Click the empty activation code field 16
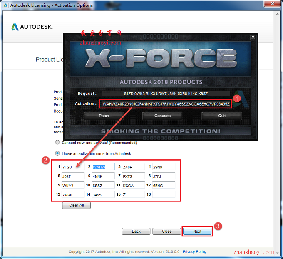This screenshot has width=283, height=259. 164,194
